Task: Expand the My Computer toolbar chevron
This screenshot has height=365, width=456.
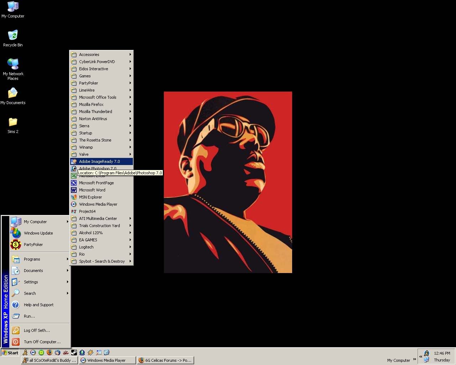Action: [414, 359]
